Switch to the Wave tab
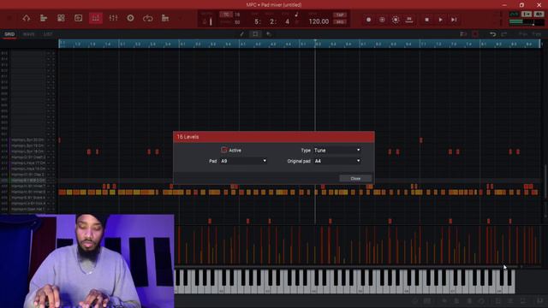Viewport: 548px width, 308px height. (28, 34)
